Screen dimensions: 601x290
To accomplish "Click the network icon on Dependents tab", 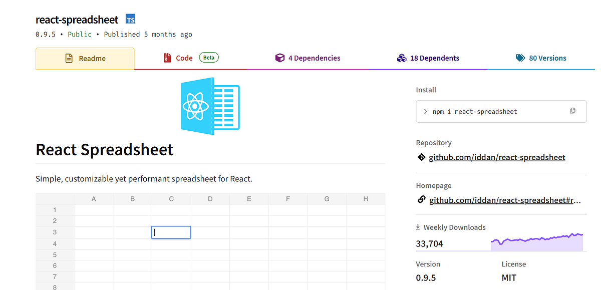I will (402, 58).
